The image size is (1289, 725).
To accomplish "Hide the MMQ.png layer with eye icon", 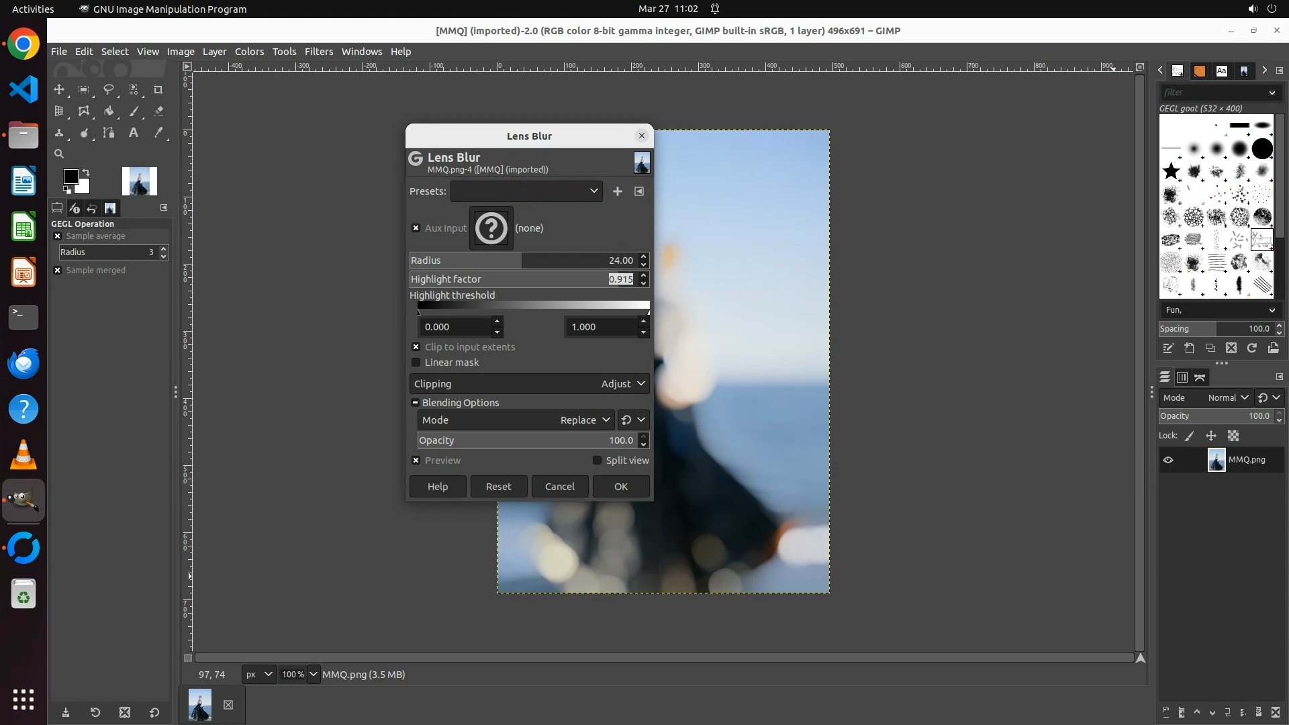I will (1168, 460).
